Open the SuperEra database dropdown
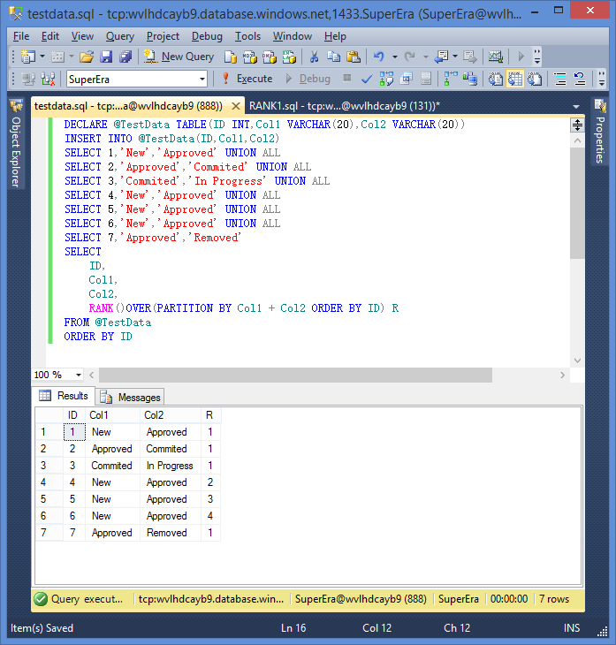Screen dimensions: 616x645 (x=202, y=79)
